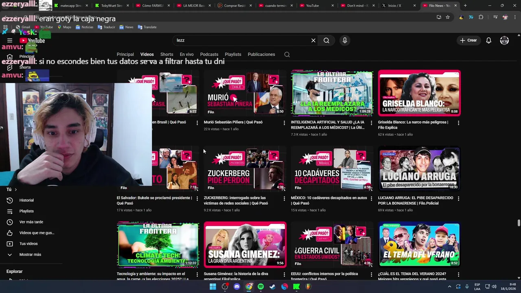Image resolution: width=521 pixels, height=293 pixels.
Task: Start voice search with the microphone
Action: pyautogui.click(x=345, y=40)
